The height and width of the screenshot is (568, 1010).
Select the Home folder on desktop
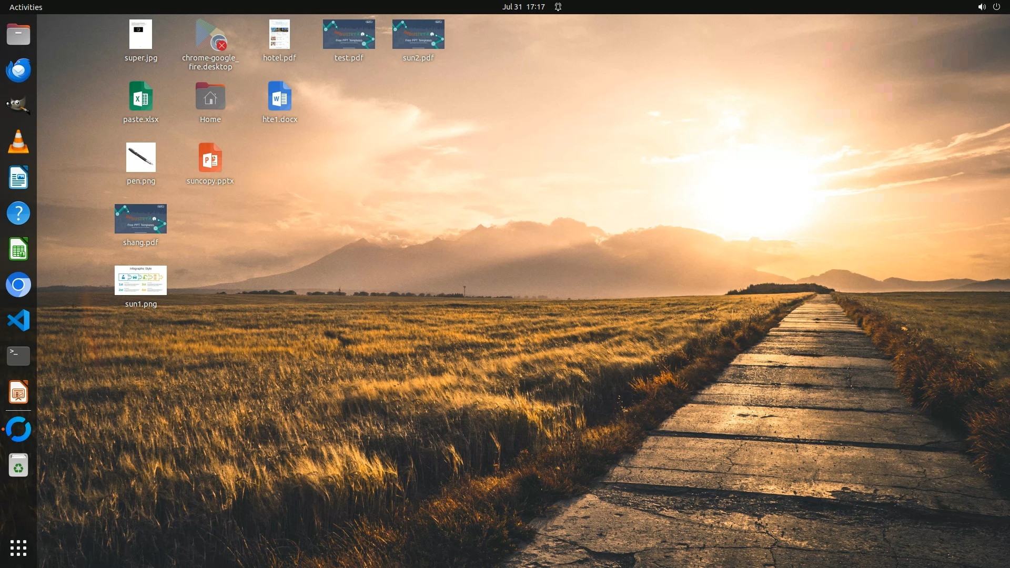click(210, 97)
